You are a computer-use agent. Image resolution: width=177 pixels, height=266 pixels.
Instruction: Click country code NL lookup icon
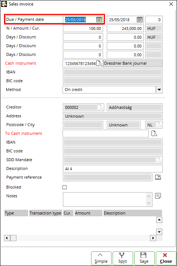159,125
